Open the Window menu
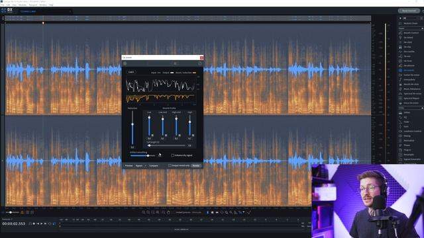Screen dimensions: 424x238 (43, 5)
